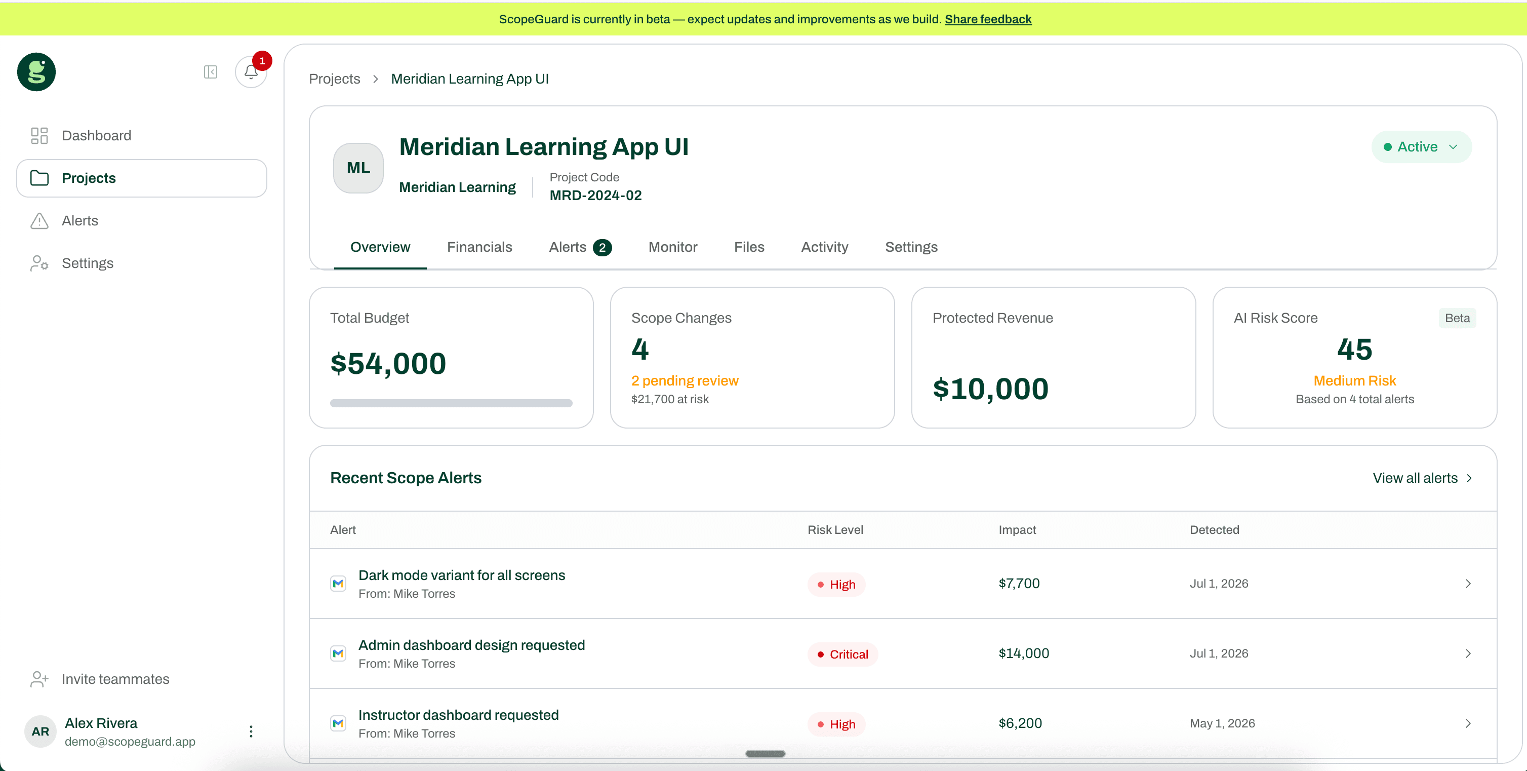Image resolution: width=1527 pixels, height=771 pixels.
Task: Click the Detected column header
Action: coord(1215,530)
